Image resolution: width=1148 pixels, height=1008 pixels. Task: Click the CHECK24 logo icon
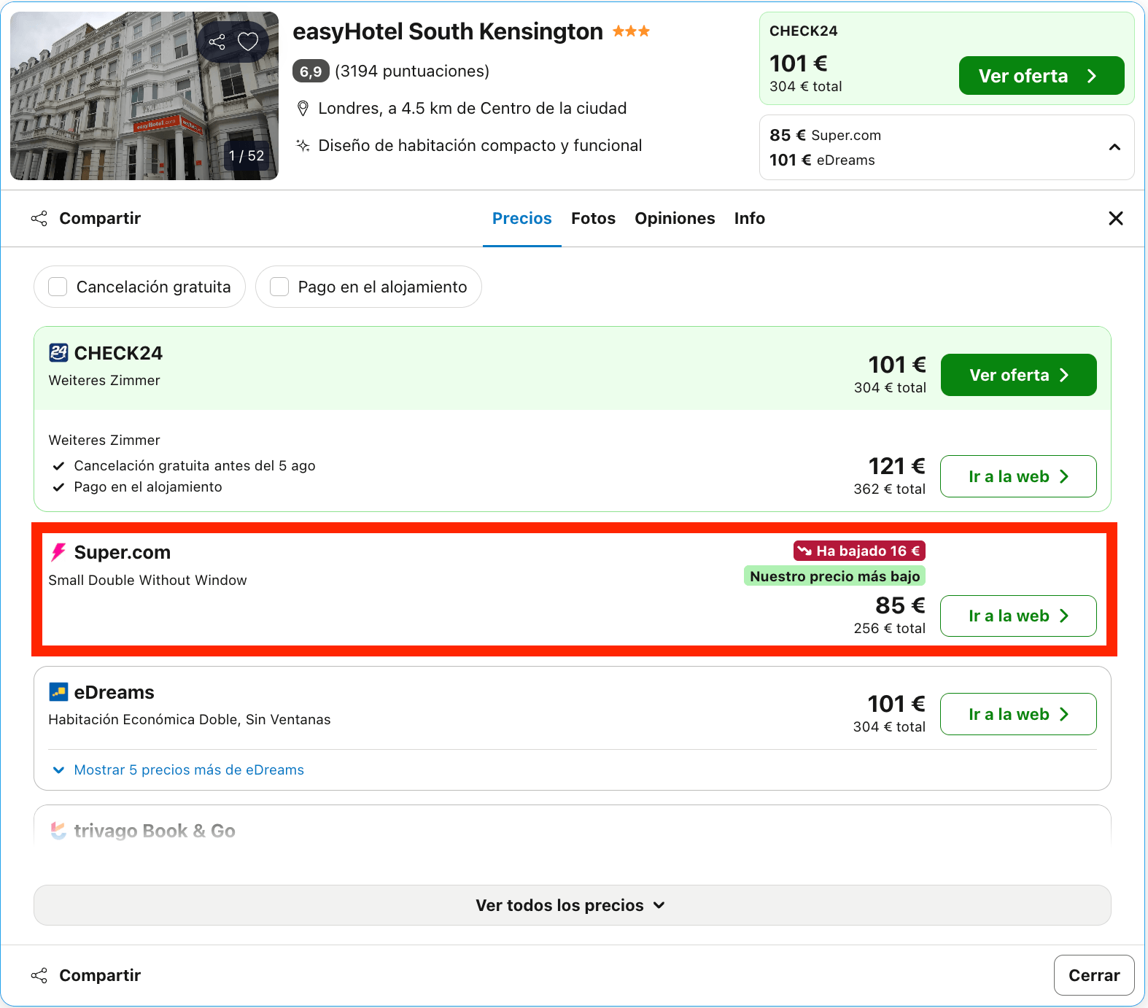click(58, 353)
